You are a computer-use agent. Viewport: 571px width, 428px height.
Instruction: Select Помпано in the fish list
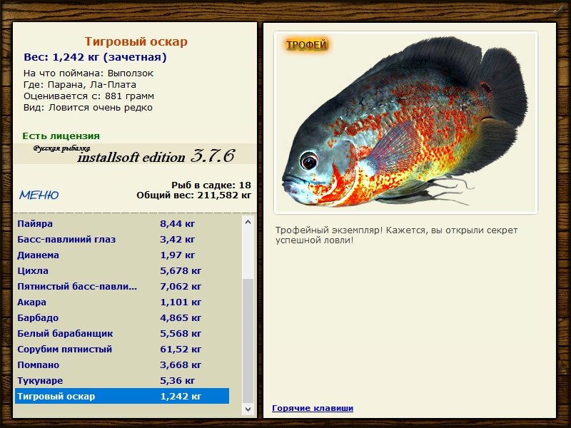coord(122,365)
